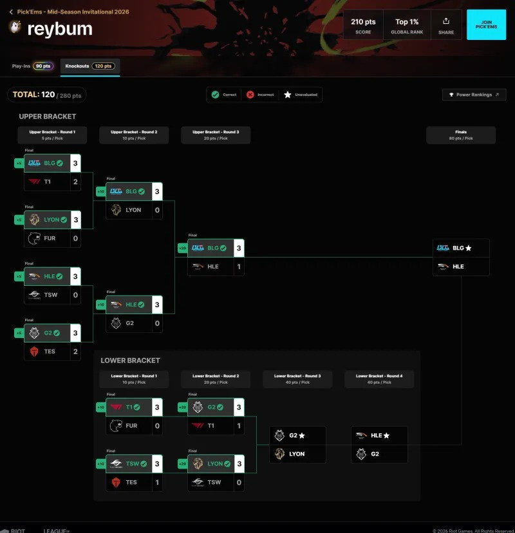Click G2 in Lower Bracket Round 4

379,454
